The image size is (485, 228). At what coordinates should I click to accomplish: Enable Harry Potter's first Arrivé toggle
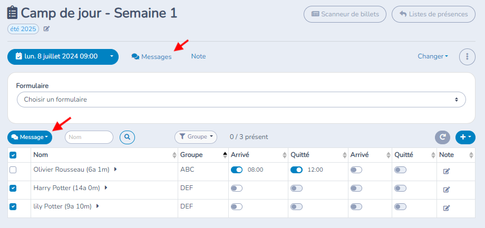[237, 189]
